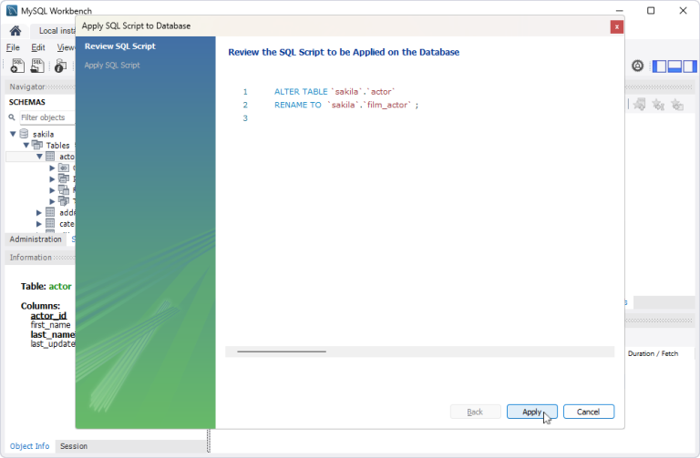Screen dimensions: 700x458
Task: Click the new SQL tab icon
Action: point(16,66)
